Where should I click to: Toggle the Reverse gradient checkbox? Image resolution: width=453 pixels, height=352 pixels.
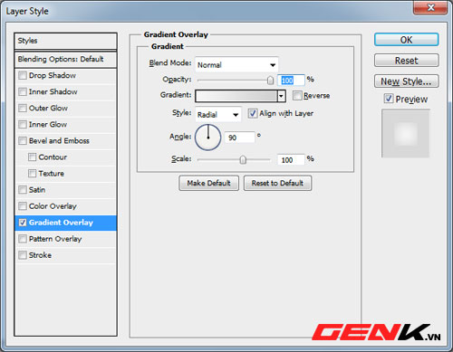[x=297, y=96]
